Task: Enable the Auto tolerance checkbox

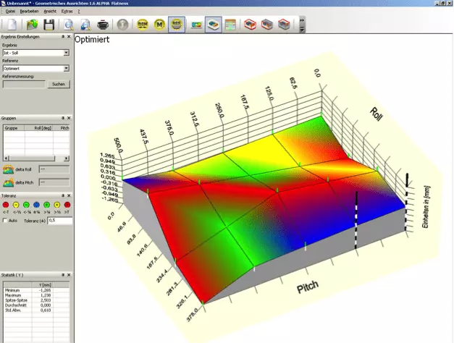Action: click(x=7, y=220)
